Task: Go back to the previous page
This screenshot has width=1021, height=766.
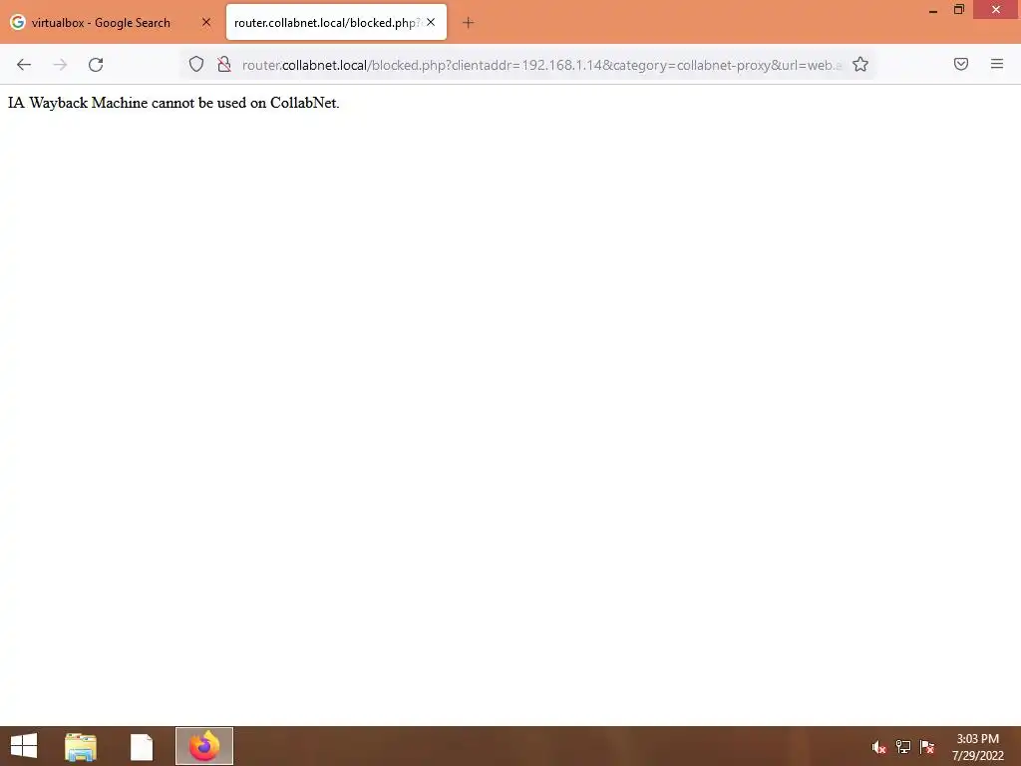Action: (x=24, y=65)
